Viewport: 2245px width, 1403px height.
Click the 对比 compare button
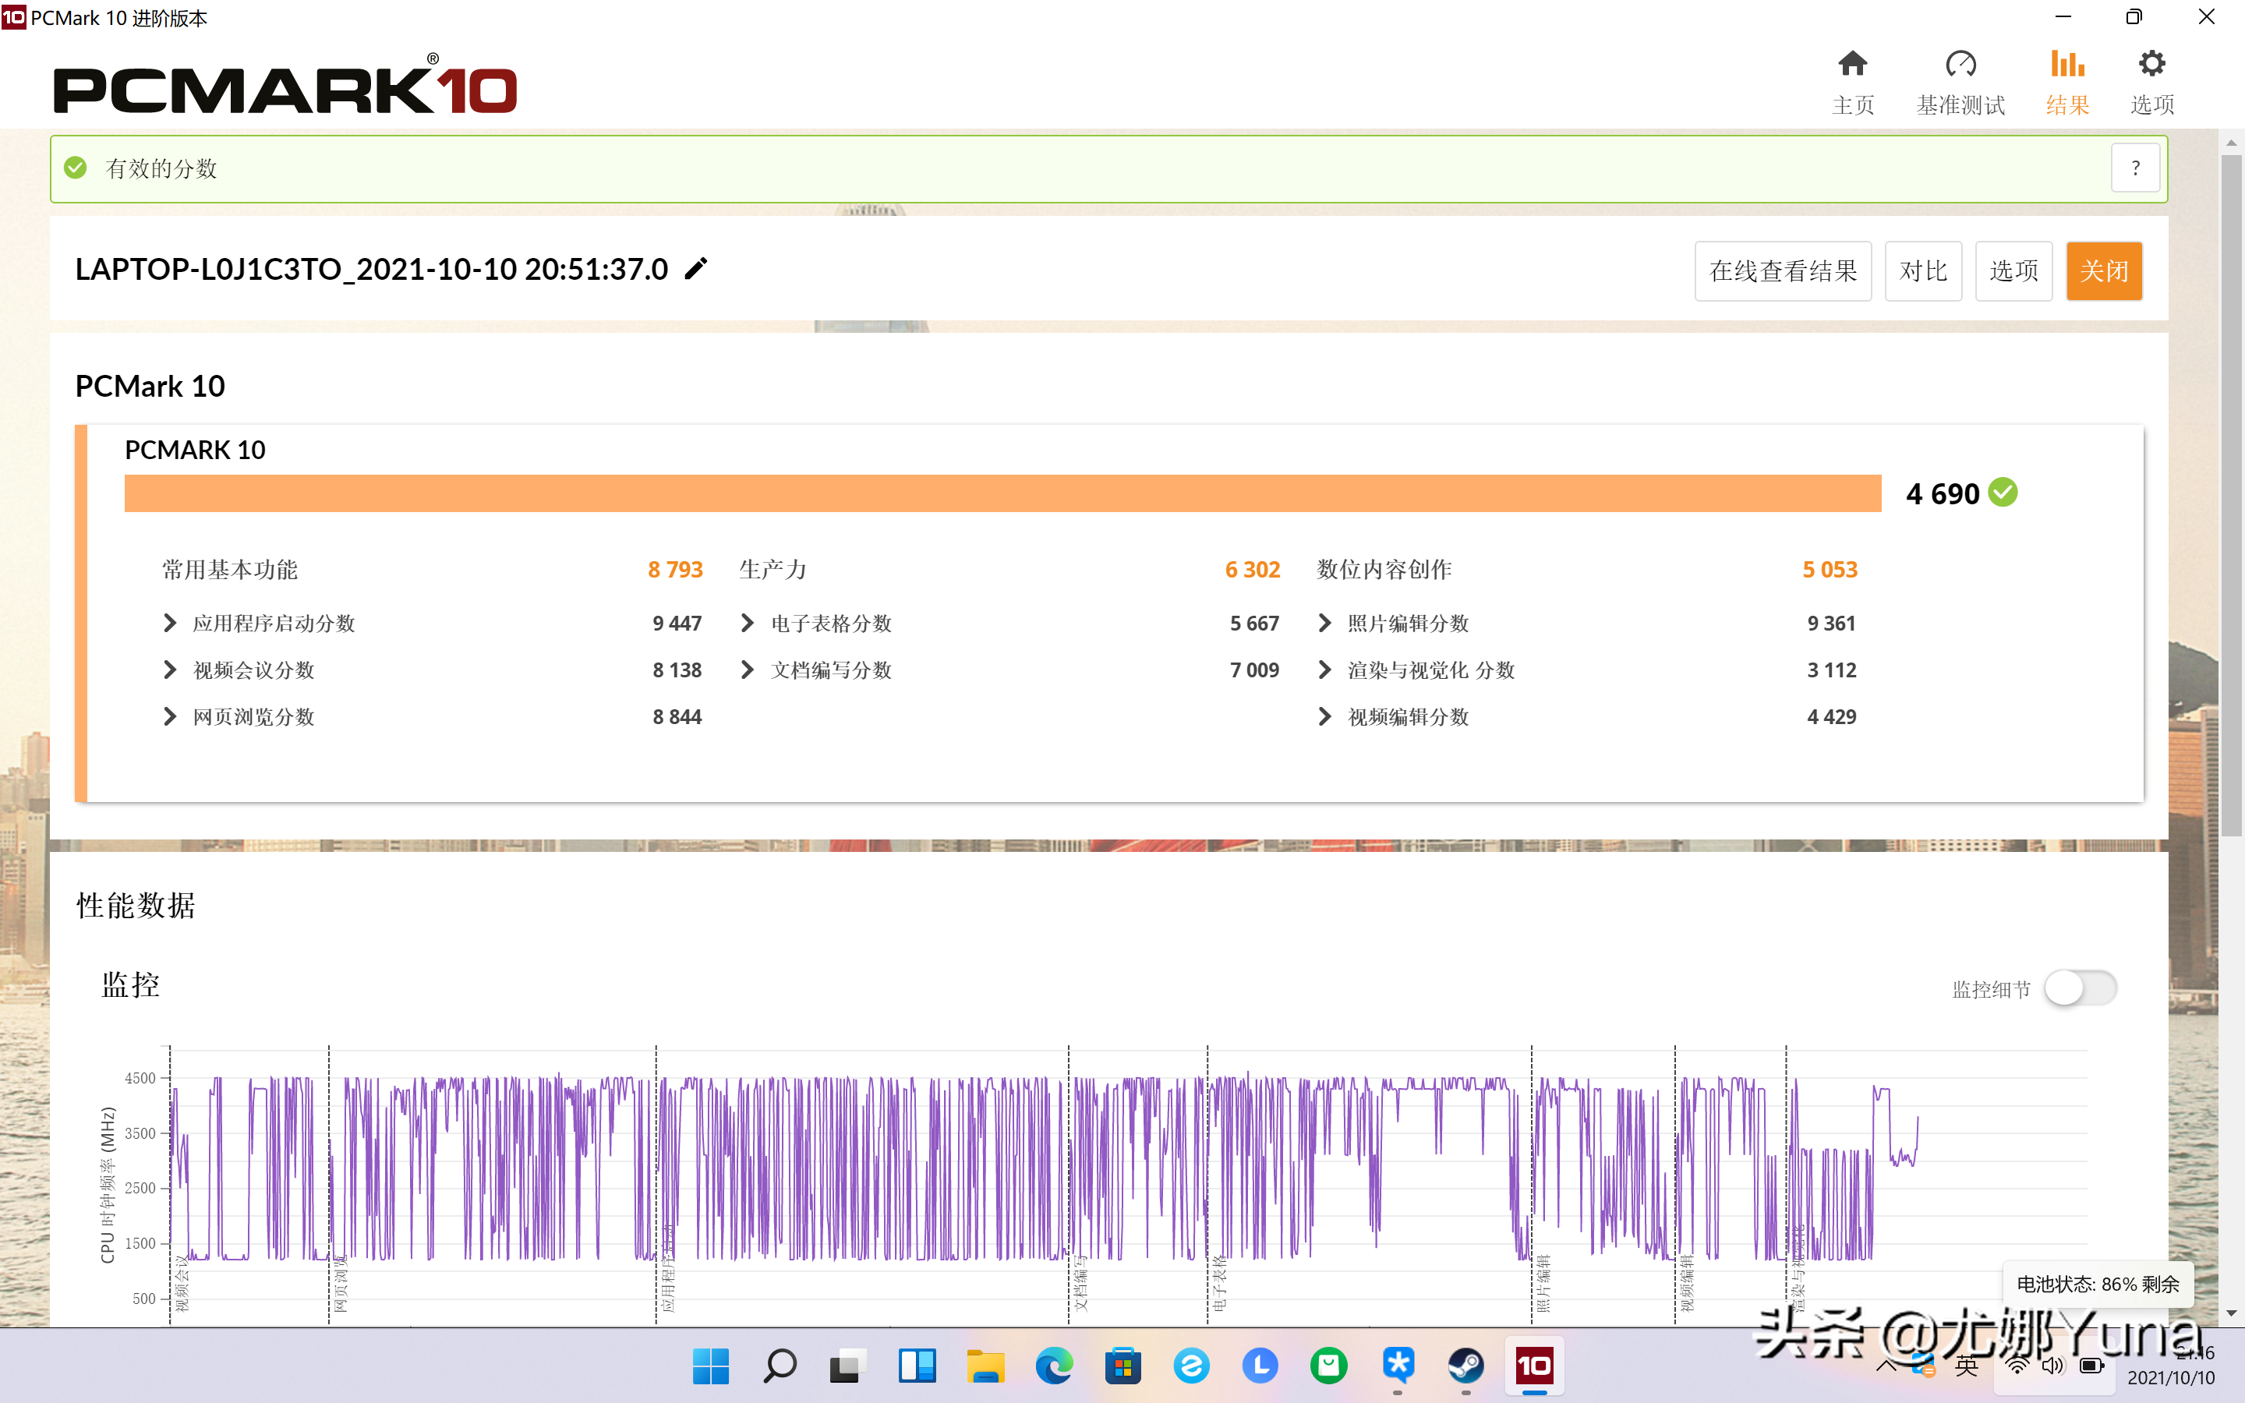click(1923, 271)
